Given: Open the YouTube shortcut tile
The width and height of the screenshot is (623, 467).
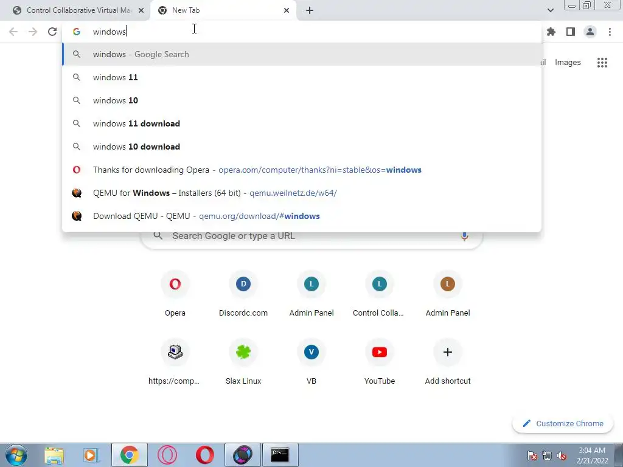Looking at the screenshot, I should click(x=380, y=362).
